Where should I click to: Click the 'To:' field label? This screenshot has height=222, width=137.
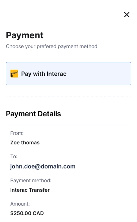(14, 156)
